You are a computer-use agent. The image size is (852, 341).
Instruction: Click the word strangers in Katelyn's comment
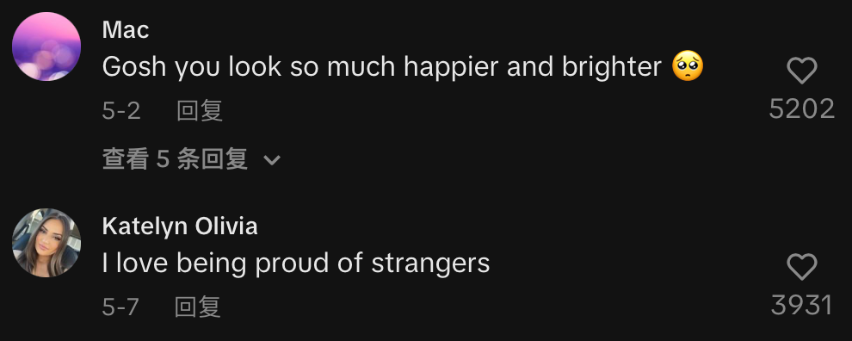click(x=431, y=263)
